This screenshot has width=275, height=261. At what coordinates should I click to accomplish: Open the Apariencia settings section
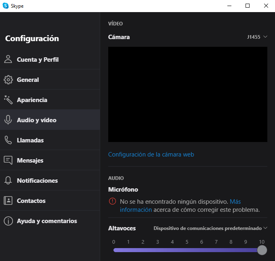click(50, 100)
